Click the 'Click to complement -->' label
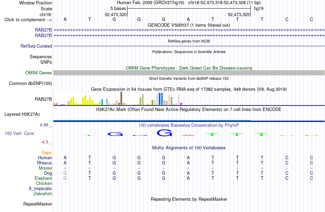 coord(28,20)
